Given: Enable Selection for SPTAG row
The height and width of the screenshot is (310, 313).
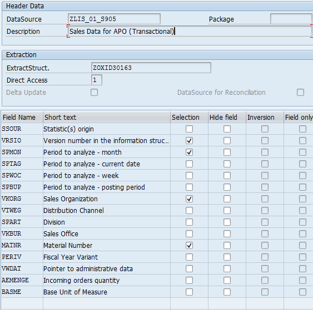Looking at the screenshot, I should pos(189,164).
